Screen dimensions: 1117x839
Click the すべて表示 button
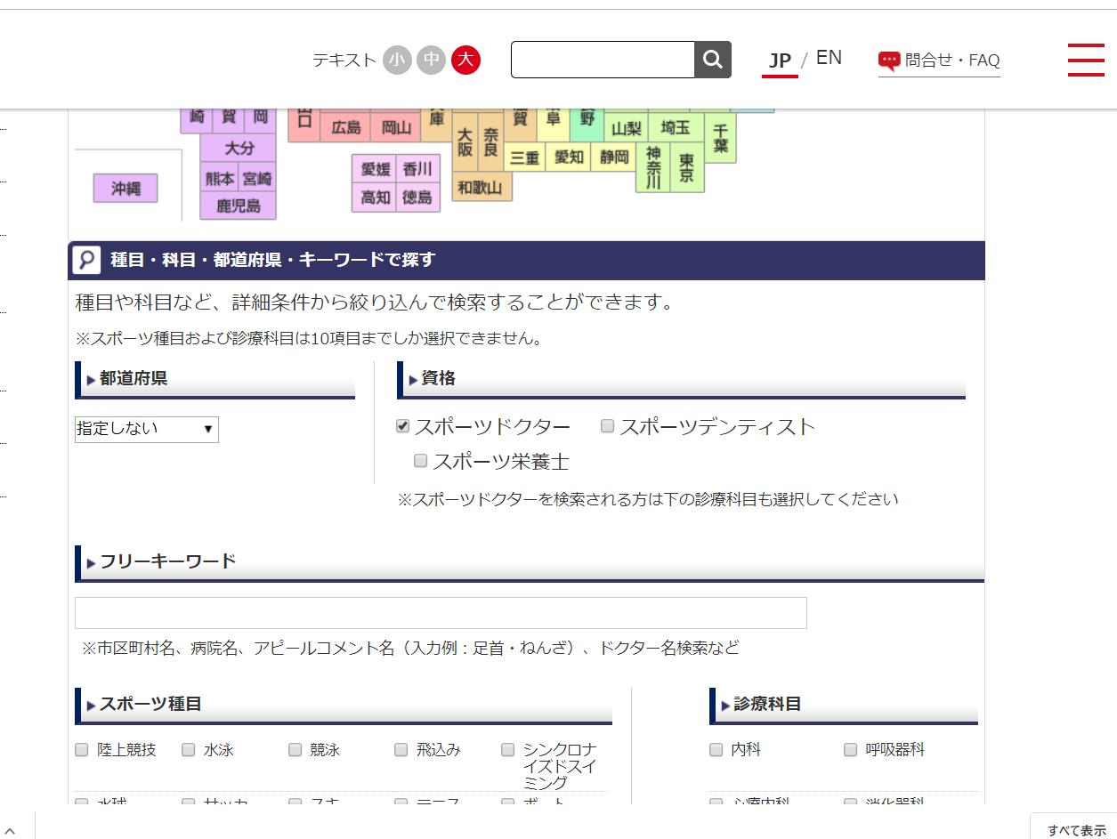(1076, 830)
